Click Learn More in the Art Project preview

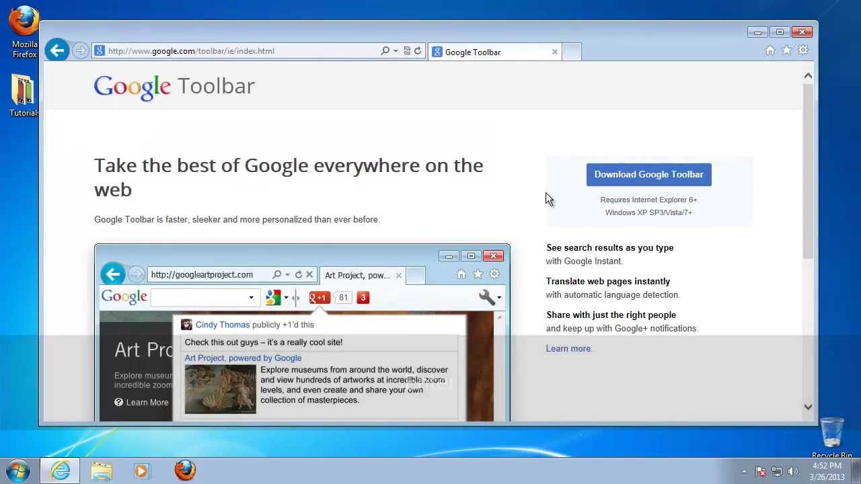[141, 402]
